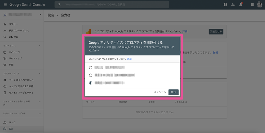Open user and permission settings icon

tap(233, 5)
